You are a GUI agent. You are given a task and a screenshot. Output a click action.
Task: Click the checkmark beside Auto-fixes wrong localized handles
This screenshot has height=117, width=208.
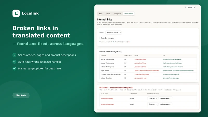[x=15, y=62]
